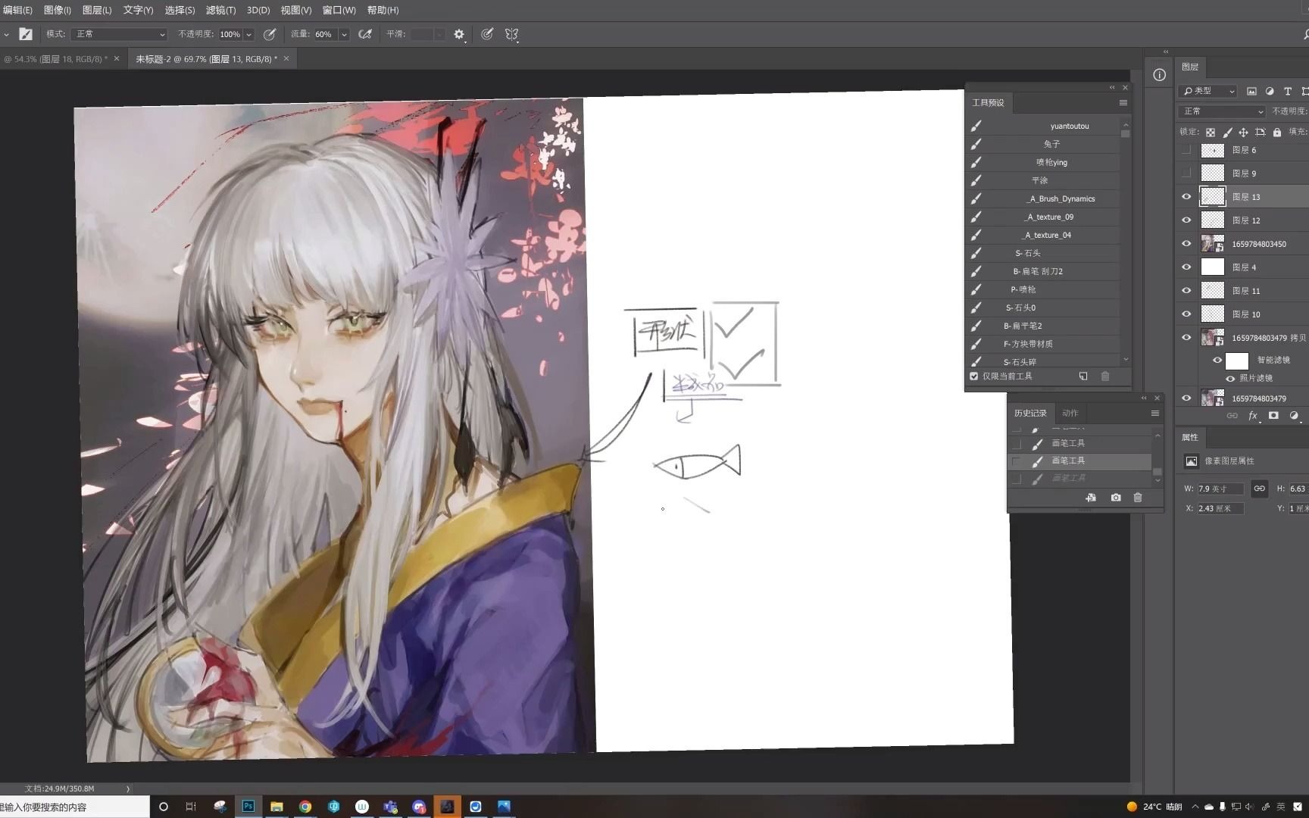Screen dimensions: 1309x818
Task: Create new fill or adjustment layer
Action: pyautogui.click(x=1294, y=416)
